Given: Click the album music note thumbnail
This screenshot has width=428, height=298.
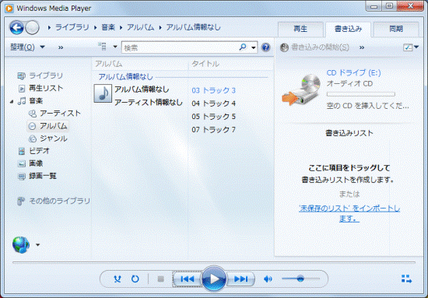Looking at the screenshot, I should click(x=103, y=93).
